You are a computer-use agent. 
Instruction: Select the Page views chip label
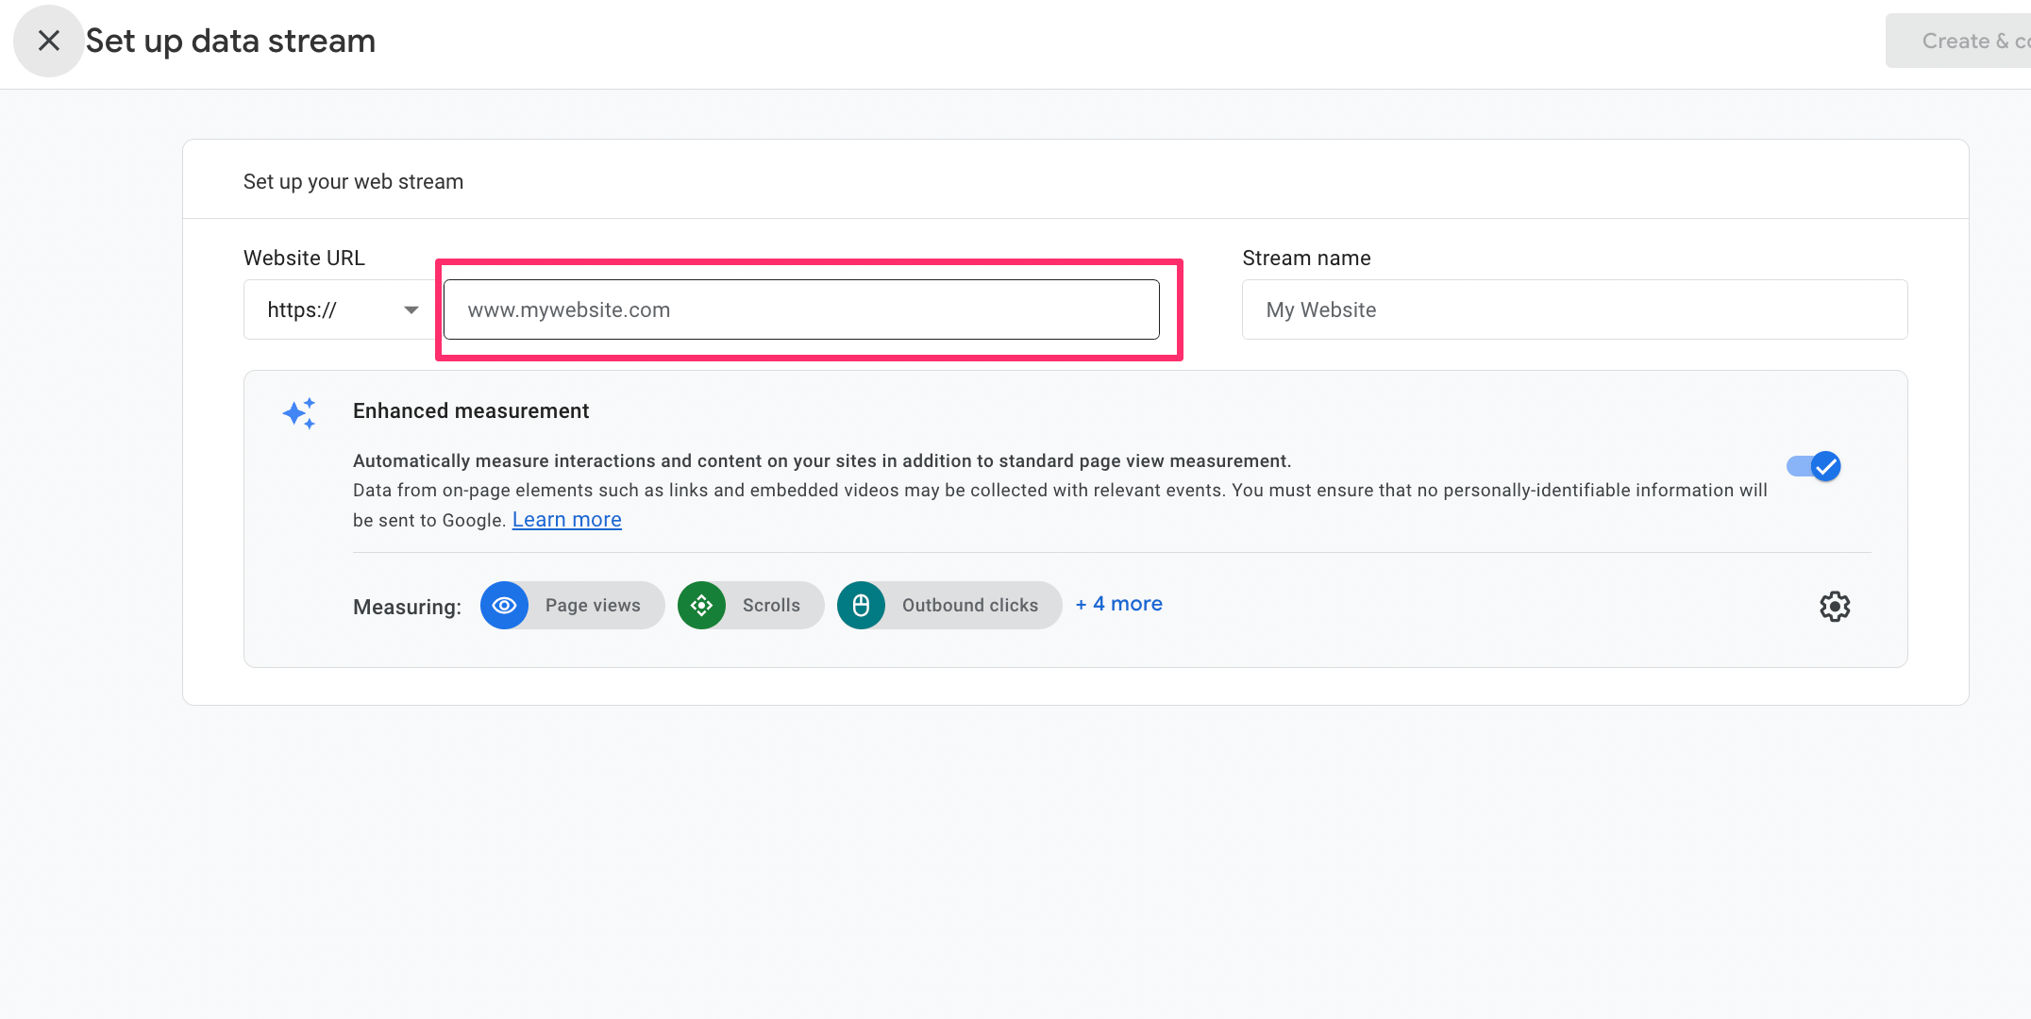click(593, 606)
